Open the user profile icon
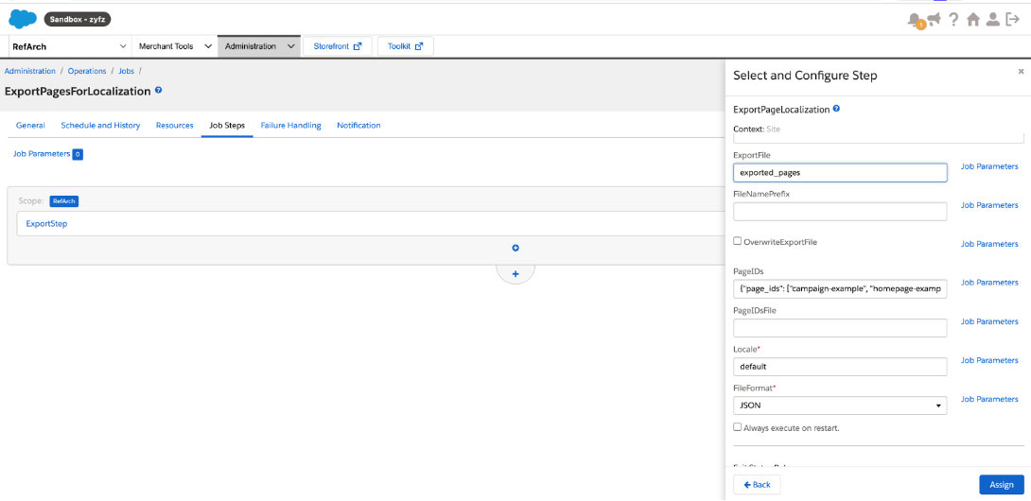The width and height of the screenshot is (1031, 501). 993,20
